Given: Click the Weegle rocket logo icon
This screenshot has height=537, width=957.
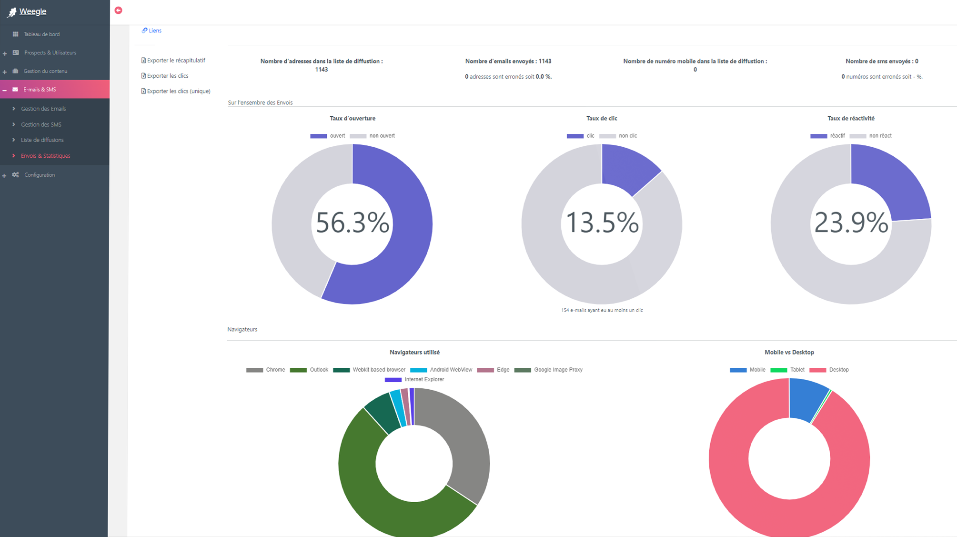Looking at the screenshot, I should 12,12.
